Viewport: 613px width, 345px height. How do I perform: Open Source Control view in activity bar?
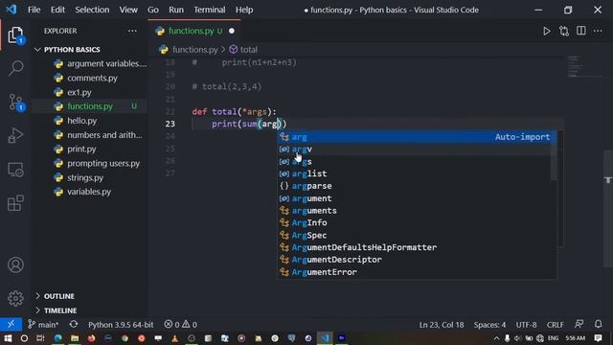point(15,103)
